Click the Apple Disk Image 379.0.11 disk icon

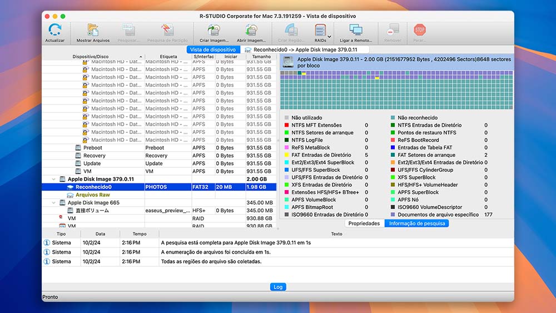[x=62, y=179]
